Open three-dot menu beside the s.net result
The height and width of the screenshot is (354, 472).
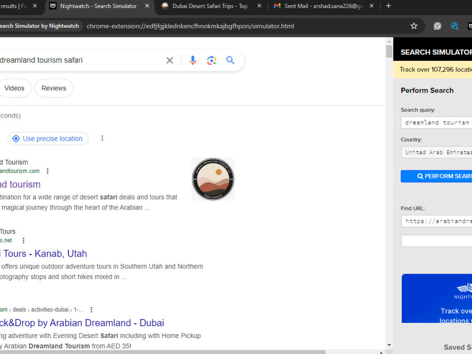coord(24,240)
